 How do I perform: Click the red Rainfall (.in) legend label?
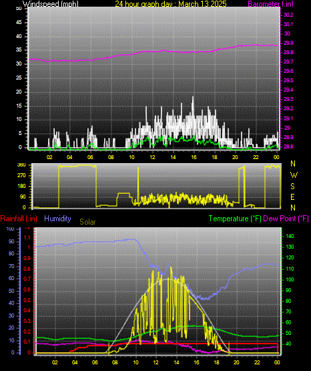[19, 219]
